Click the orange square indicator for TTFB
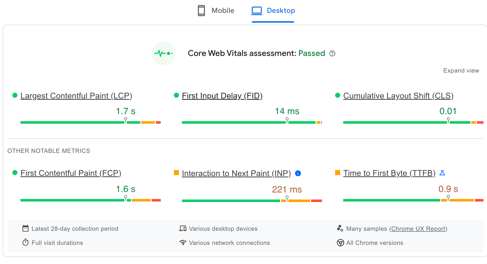The width and height of the screenshot is (487, 264). 338,173
